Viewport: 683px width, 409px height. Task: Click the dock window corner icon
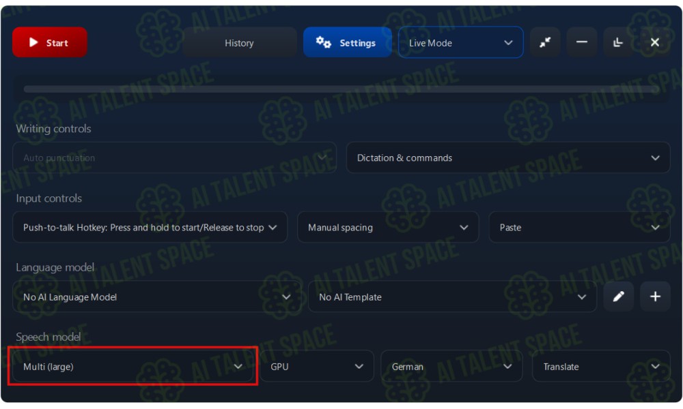point(617,42)
